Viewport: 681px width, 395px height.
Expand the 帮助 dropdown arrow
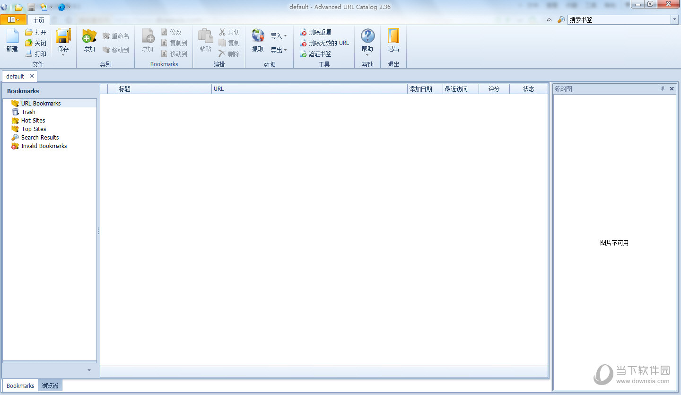(x=367, y=55)
